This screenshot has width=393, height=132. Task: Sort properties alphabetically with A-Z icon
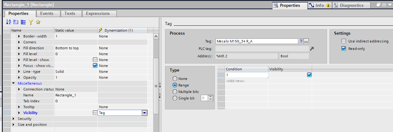[x=8, y=22]
